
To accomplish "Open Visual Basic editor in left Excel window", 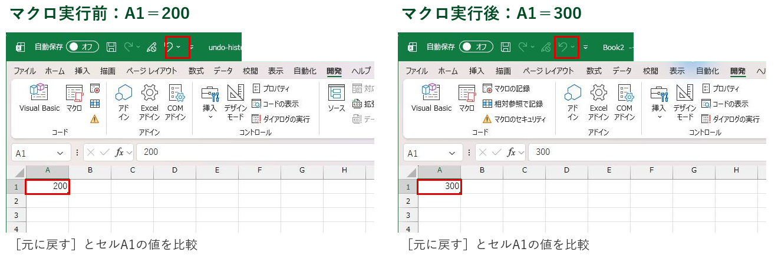I will click(x=39, y=98).
